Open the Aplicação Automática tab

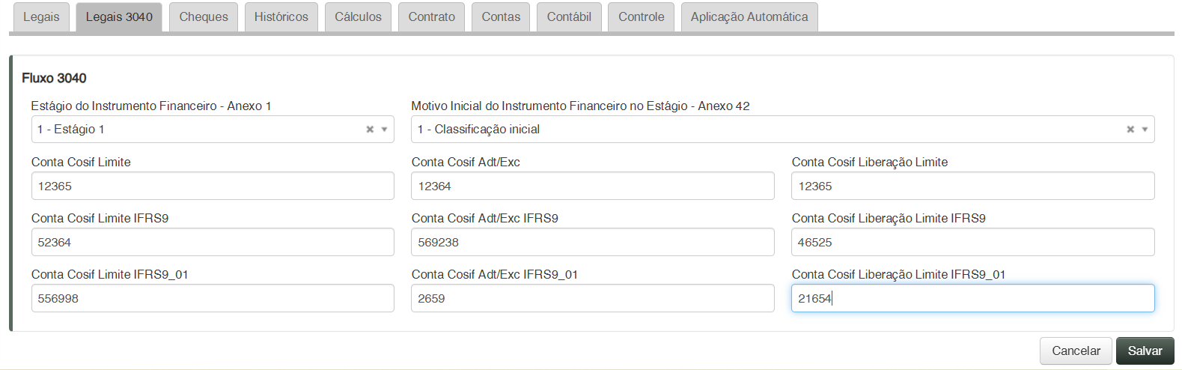tap(749, 17)
